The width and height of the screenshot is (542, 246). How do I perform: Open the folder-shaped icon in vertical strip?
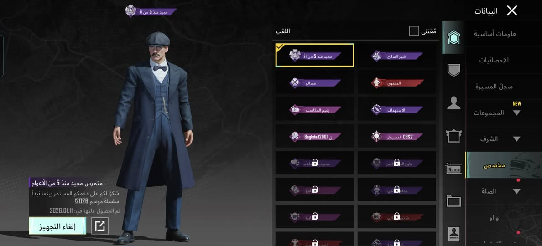pyautogui.click(x=454, y=201)
